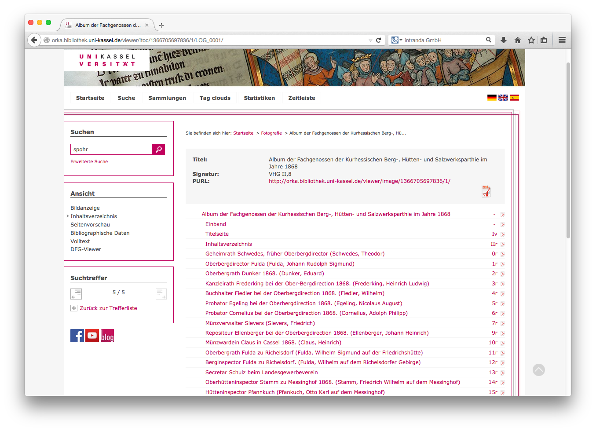
Task: Open entry Oberbergdirector Fulda (Fulda, Johann Rudolph Sigmund)
Action: point(280,264)
